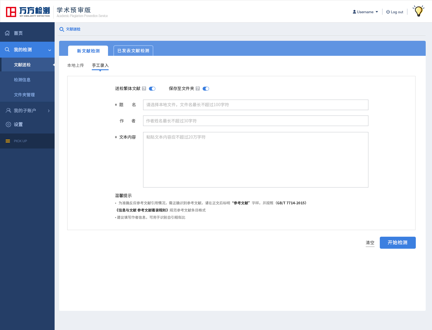Click the "GB/T 7714-2015" text

[291, 203]
